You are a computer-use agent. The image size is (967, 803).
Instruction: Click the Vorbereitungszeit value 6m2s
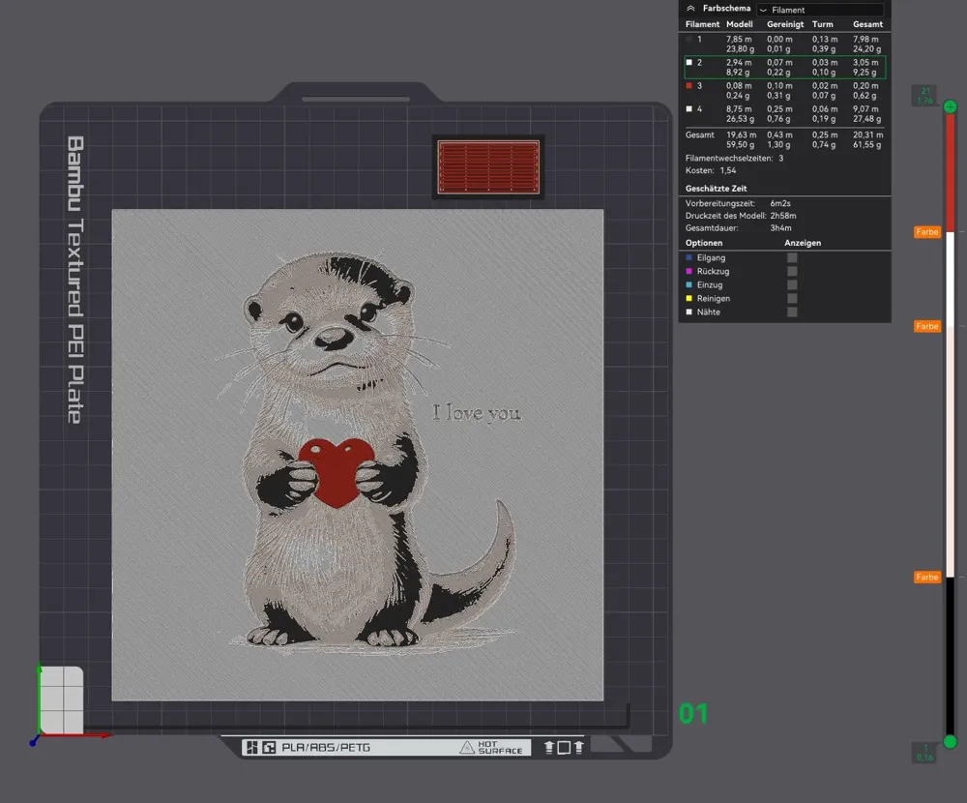click(780, 204)
